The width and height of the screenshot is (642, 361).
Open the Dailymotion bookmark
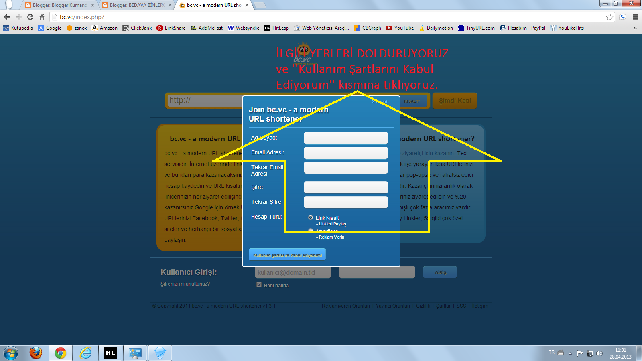coord(436,28)
